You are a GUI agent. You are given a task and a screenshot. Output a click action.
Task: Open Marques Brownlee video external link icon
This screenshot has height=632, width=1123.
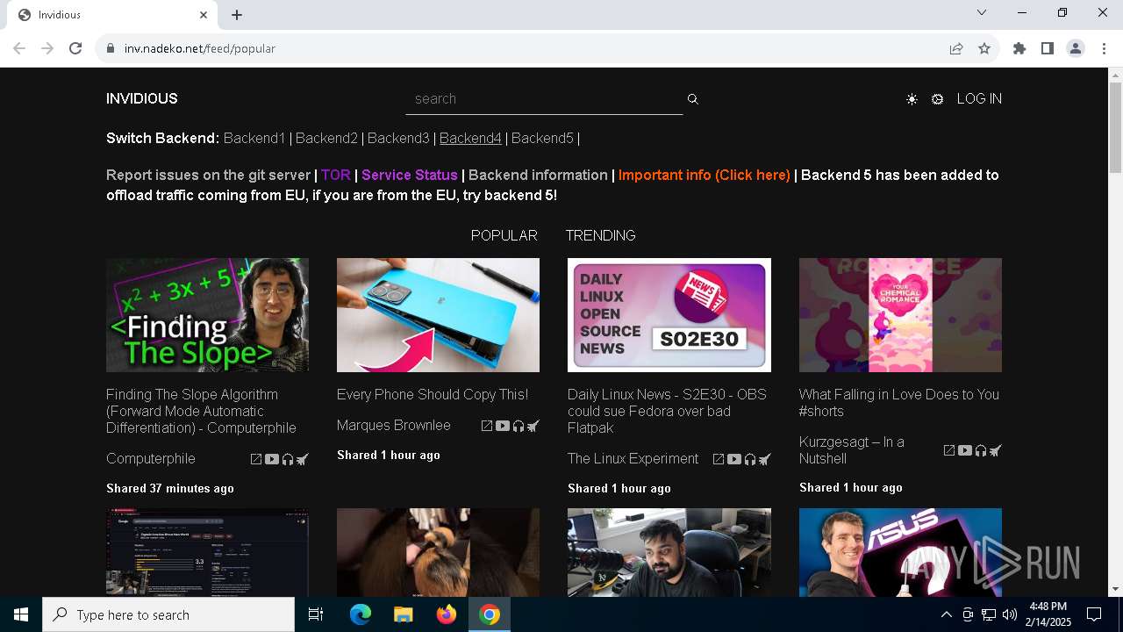(x=487, y=426)
